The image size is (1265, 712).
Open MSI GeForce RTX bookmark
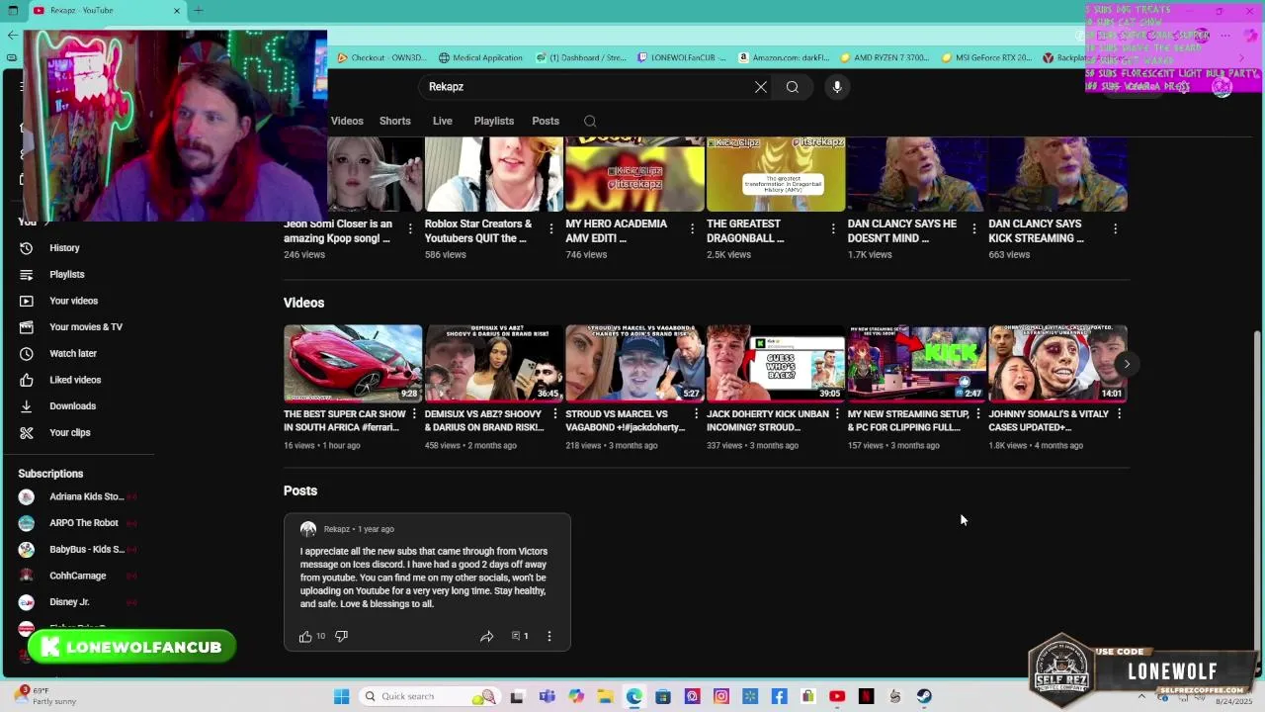986,57
